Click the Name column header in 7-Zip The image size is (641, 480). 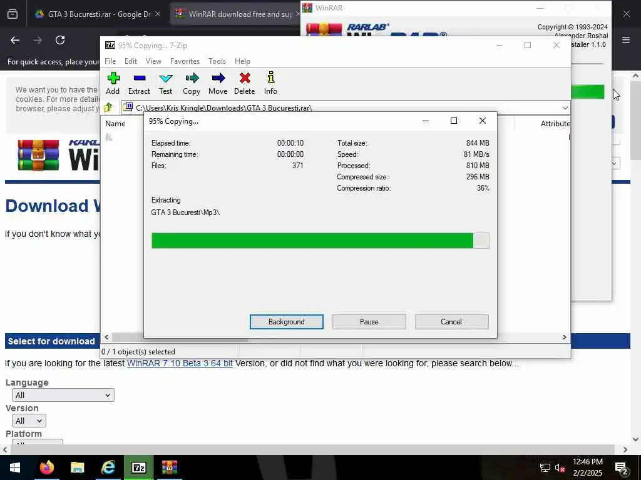click(115, 124)
